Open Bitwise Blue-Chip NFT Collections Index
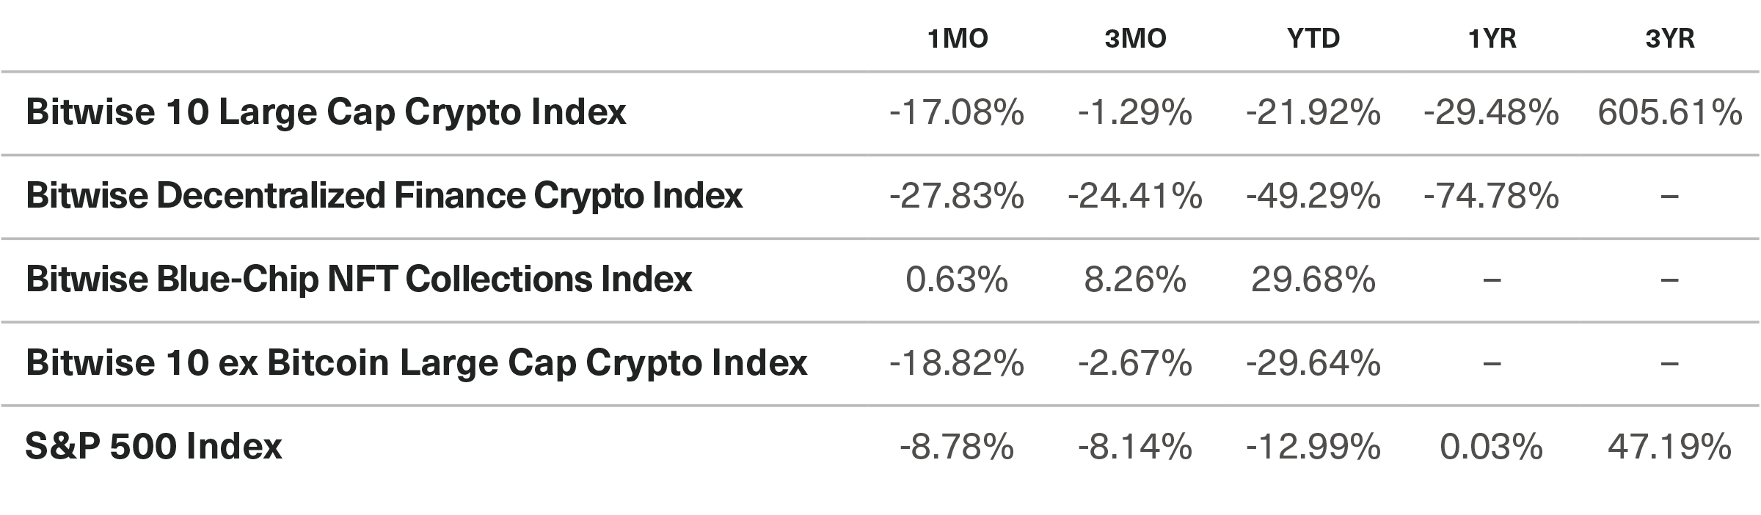 click(x=359, y=280)
